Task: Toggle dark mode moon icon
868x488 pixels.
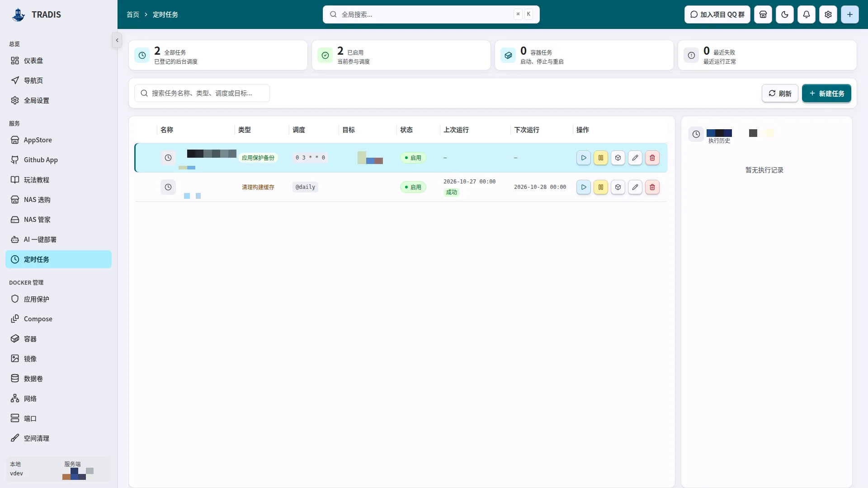Action: coord(785,14)
